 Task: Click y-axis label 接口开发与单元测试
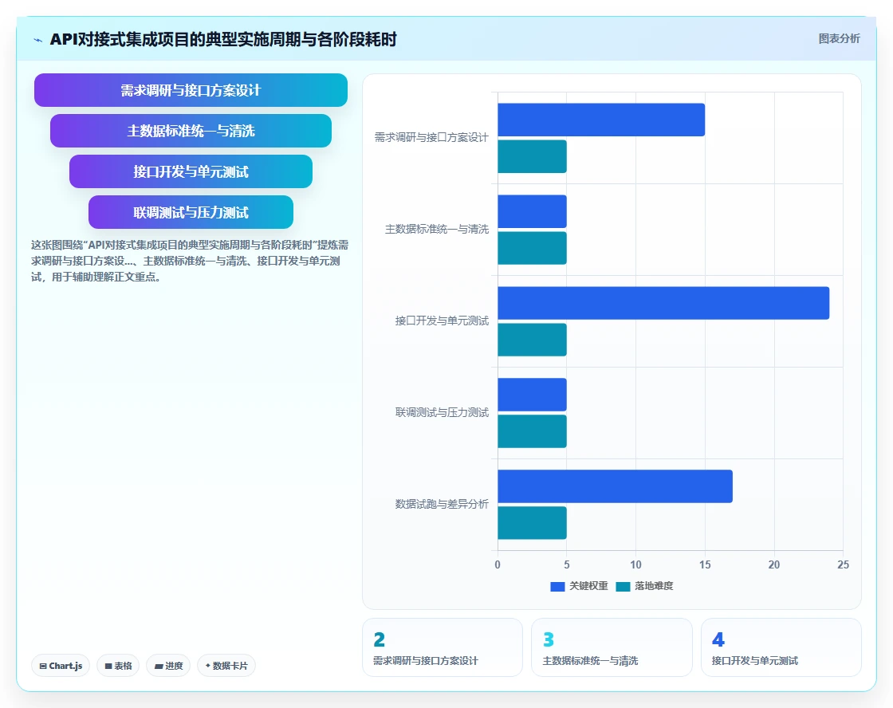pos(442,321)
